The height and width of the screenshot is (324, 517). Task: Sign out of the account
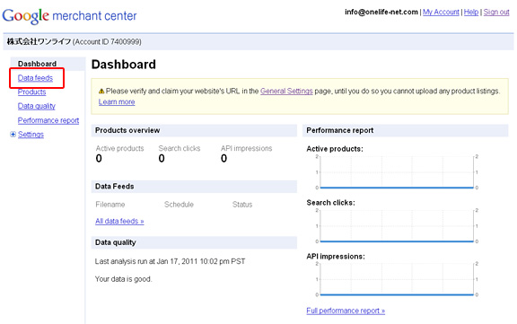click(496, 12)
